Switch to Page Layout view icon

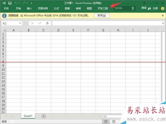click(114, 121)
